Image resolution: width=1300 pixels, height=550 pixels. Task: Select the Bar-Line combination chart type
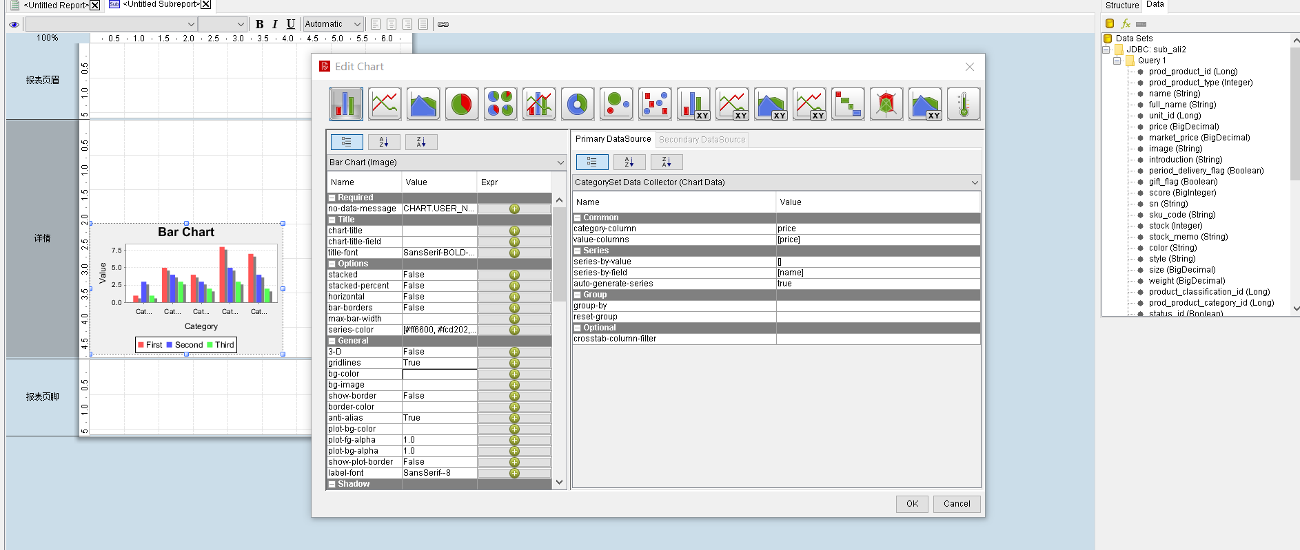pyautogui.click(x=539, y=104)
